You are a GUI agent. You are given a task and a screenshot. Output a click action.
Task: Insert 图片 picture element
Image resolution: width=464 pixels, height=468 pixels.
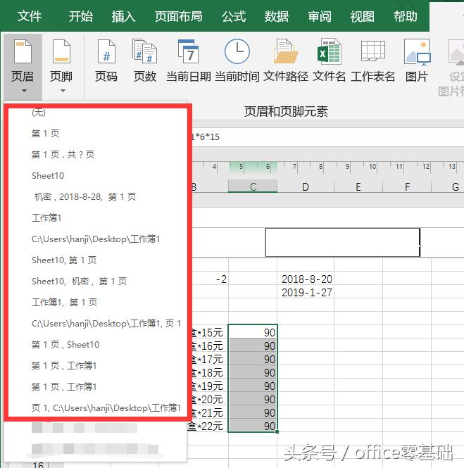point(417,62)
